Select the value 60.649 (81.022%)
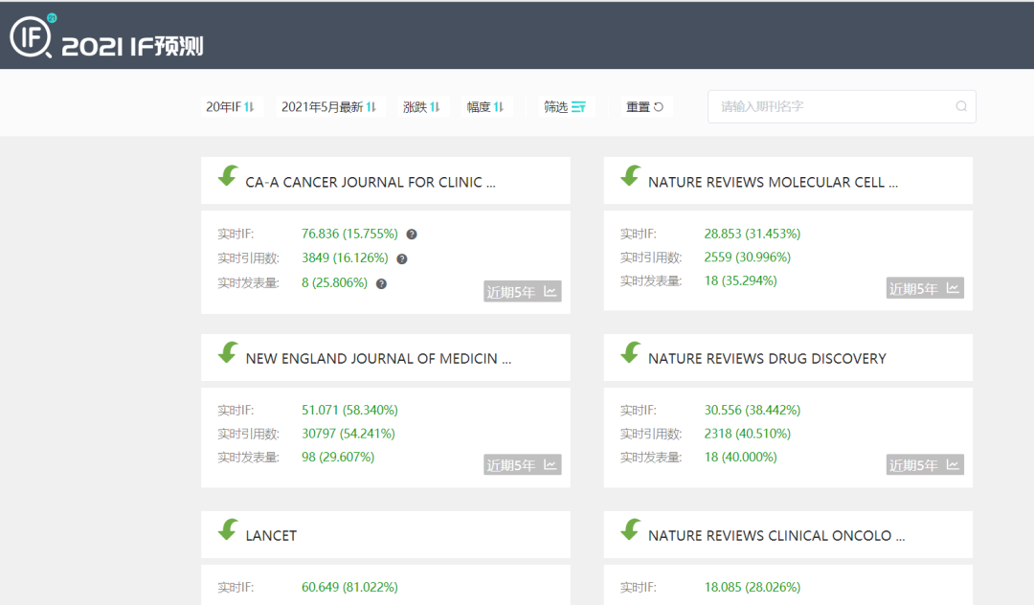The image size is (1034, 605). click(x=349, y=587)
